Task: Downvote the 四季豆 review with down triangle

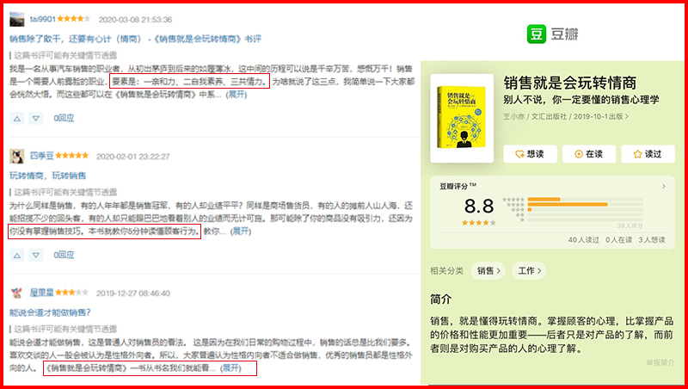Action: (36, 255)
